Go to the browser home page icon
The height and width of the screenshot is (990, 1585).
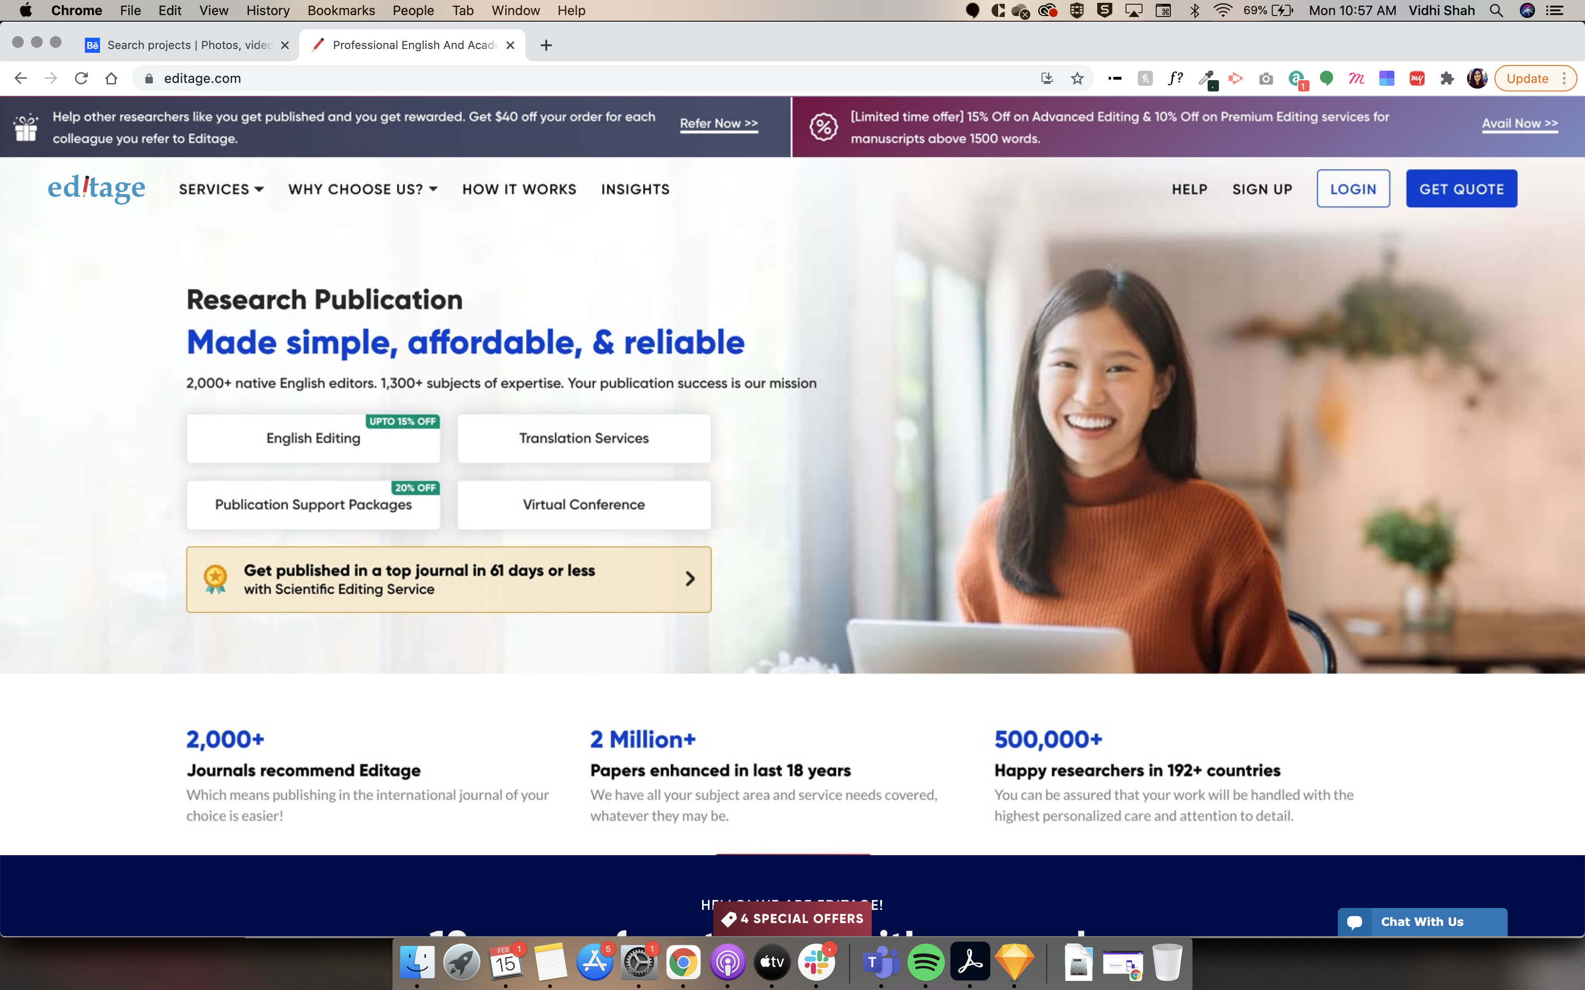coord(111,79)
